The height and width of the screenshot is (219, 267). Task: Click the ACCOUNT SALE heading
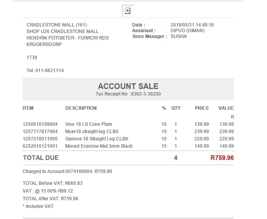point(128,86)
